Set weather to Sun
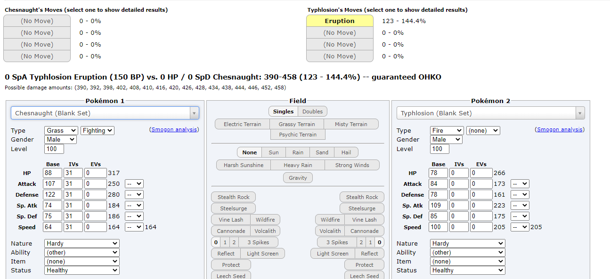The image size is (610, 279). pos(274,152)
